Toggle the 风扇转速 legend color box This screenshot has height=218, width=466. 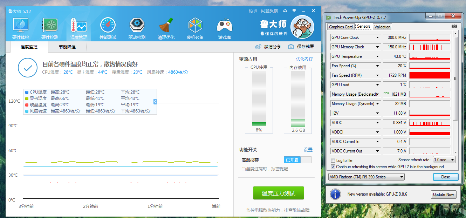27,111
